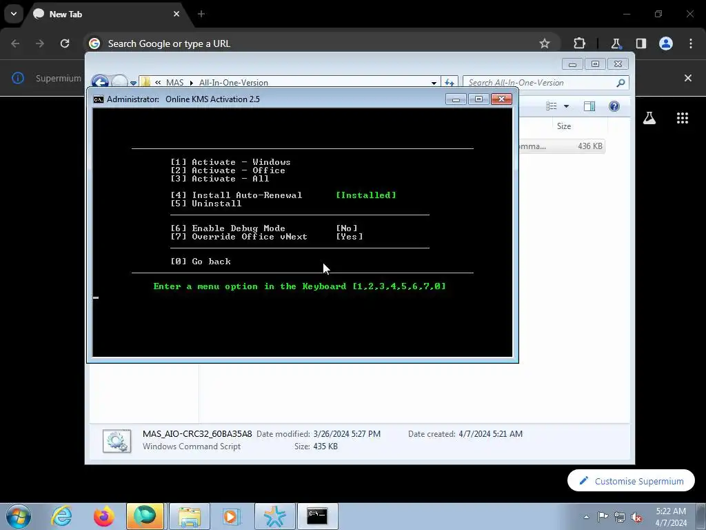This screenshot has height=530, width=706.
Task: Toggle the Explorer preview pane
Action: point(589,106)
